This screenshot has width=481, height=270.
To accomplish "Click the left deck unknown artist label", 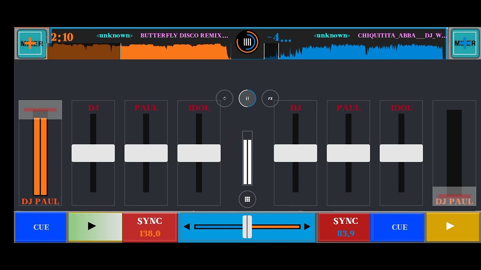I will [x=115, y=36].
